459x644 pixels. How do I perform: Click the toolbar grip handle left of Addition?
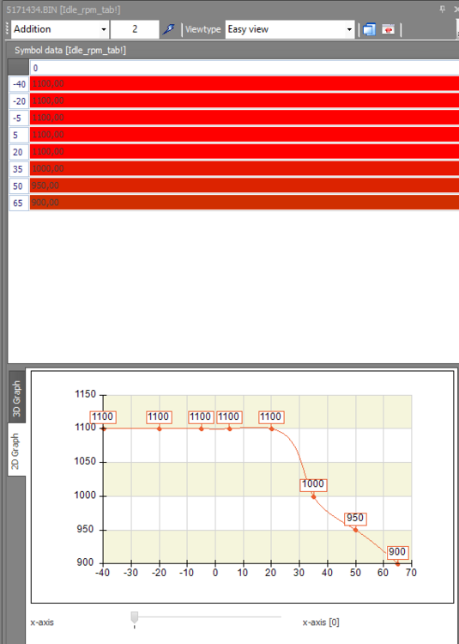pos(7,29)
